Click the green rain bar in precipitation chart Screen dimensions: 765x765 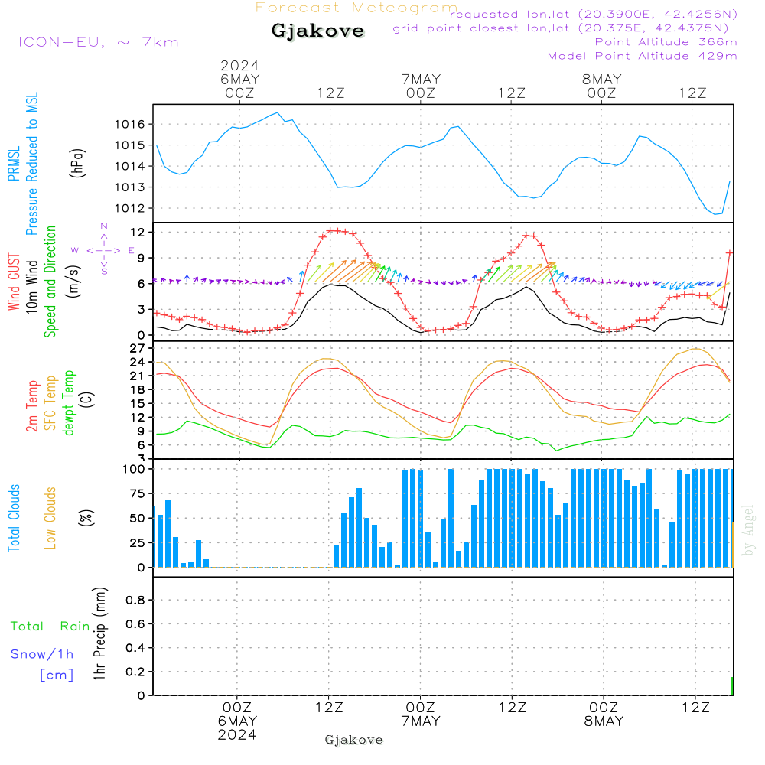732,686
